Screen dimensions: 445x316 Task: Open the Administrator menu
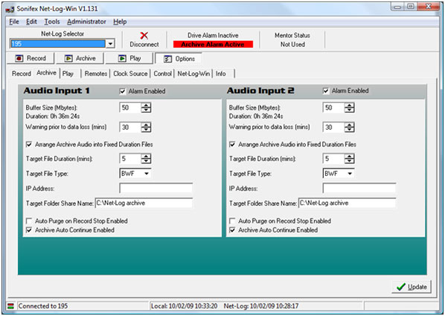(x=86, y=22)
